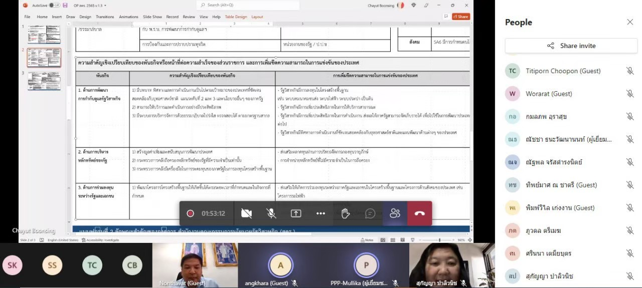Toggle the AutoSave switch
642x288 pixels.
pos(54,5)
